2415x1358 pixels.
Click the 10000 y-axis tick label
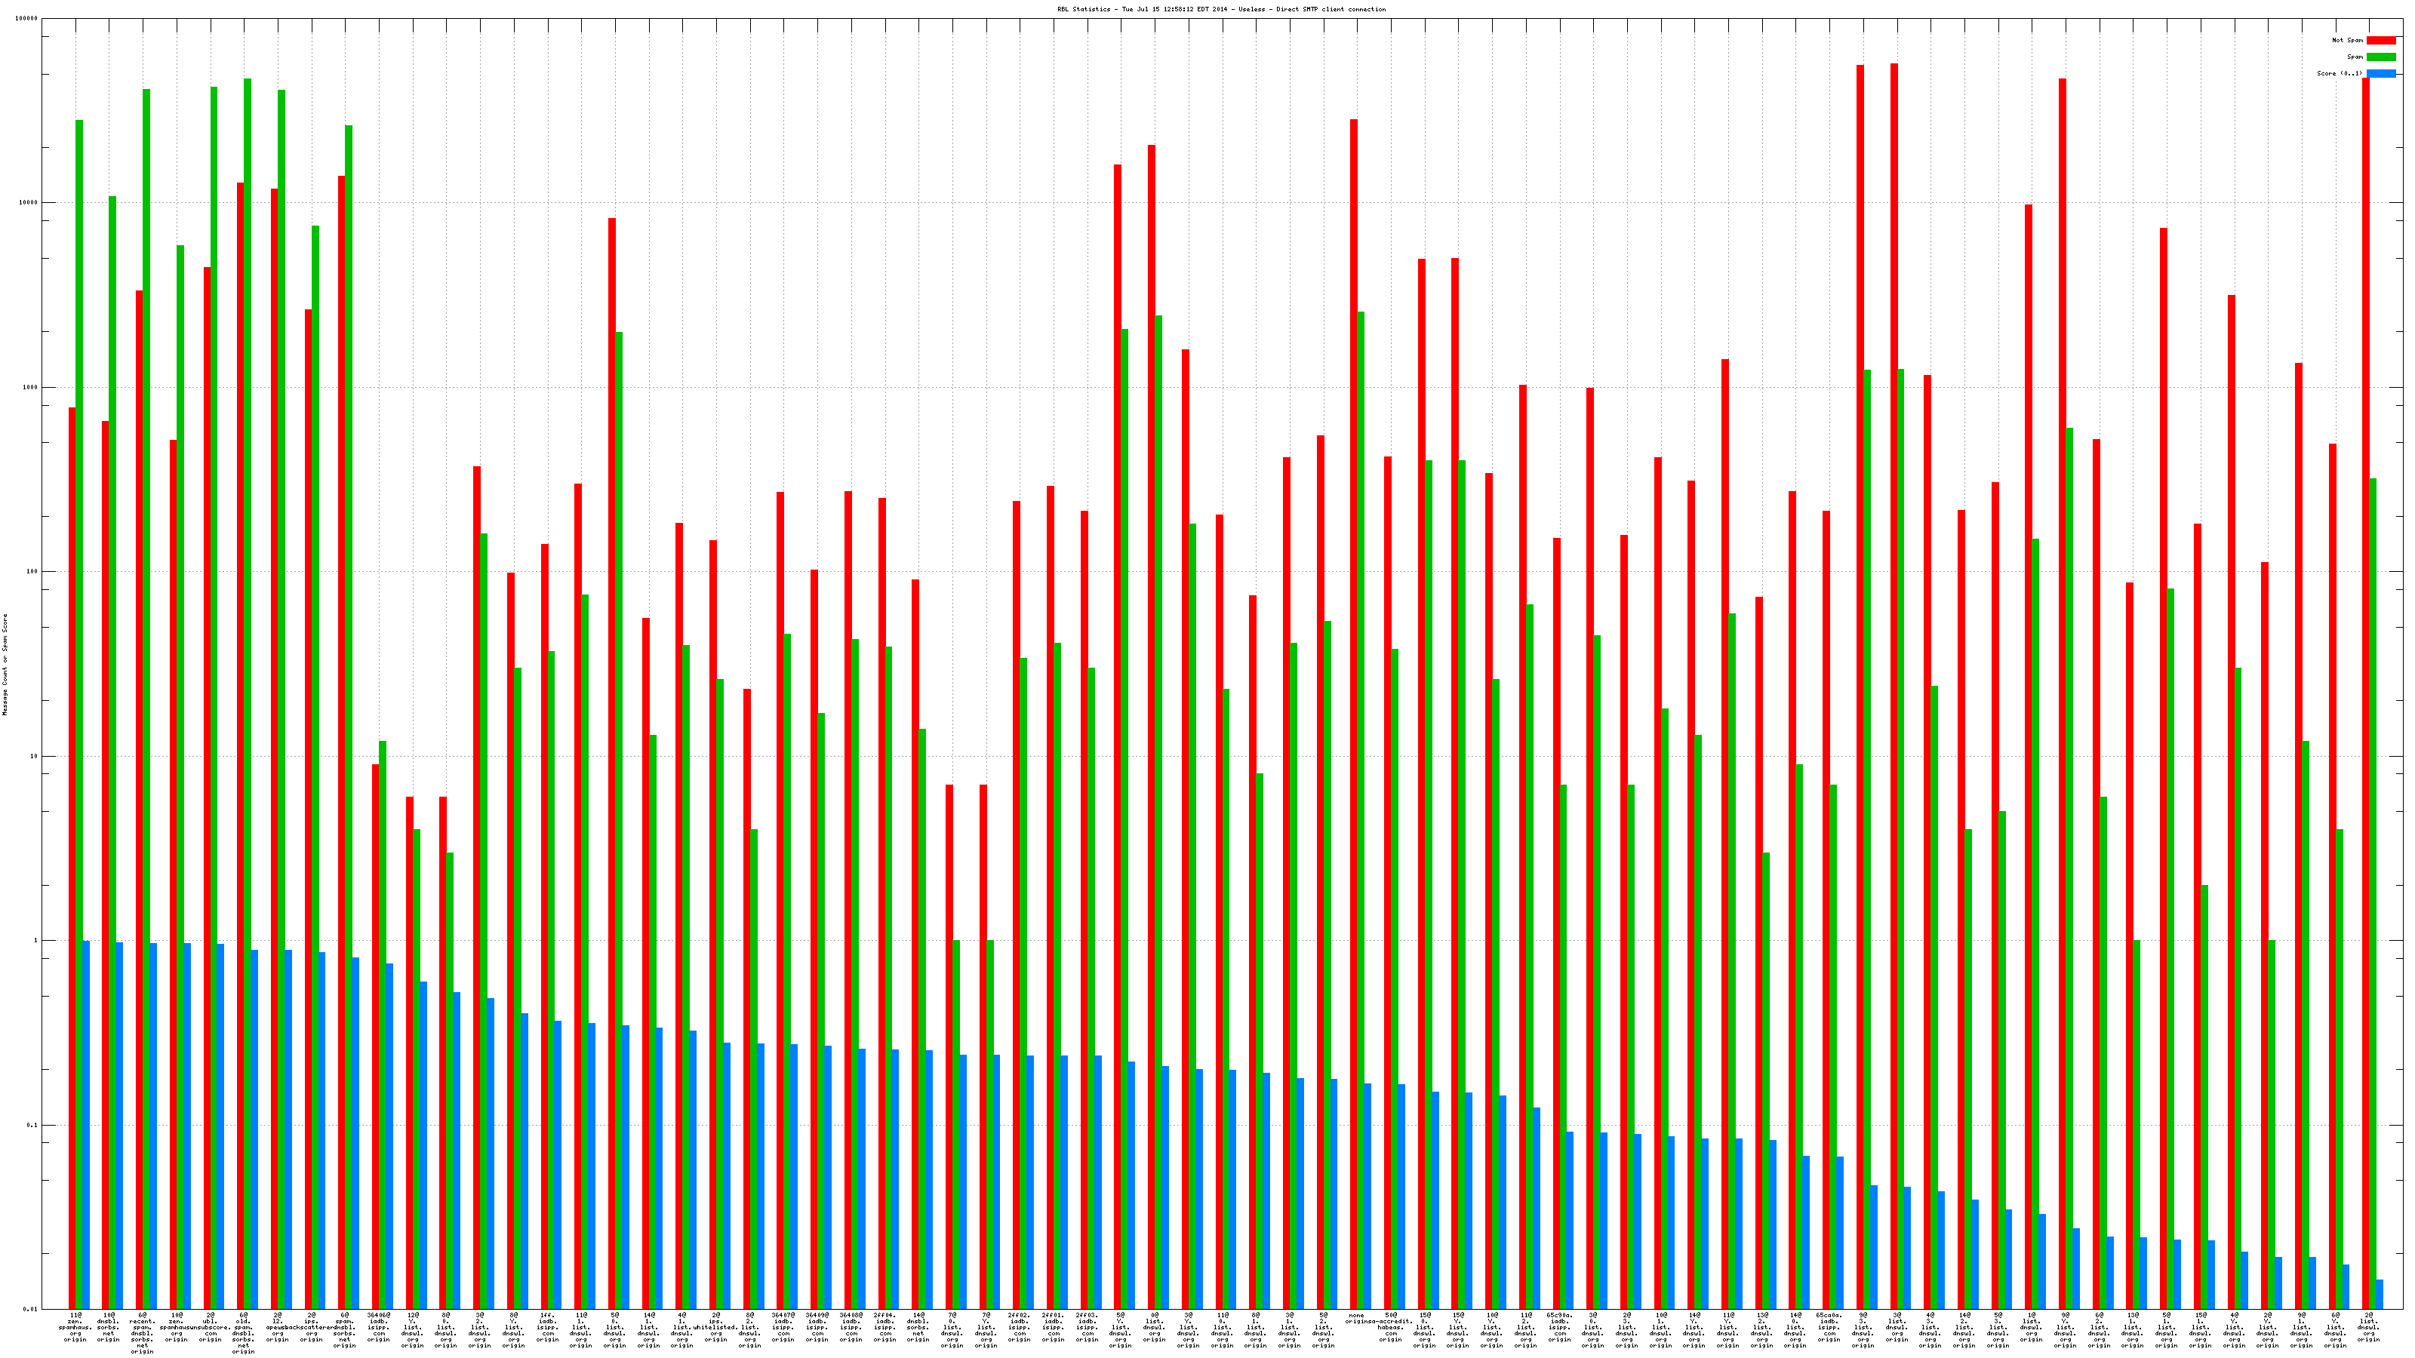pyautogui.click(x=29, y=204)
